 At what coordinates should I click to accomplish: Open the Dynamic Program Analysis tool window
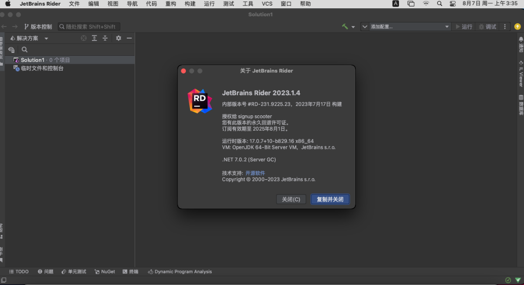click(x=180, y=272)
